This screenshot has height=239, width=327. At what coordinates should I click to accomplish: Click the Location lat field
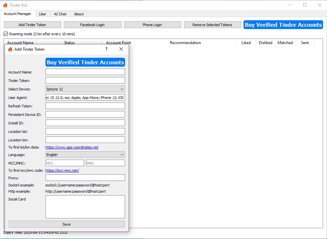tap(85, 132)
